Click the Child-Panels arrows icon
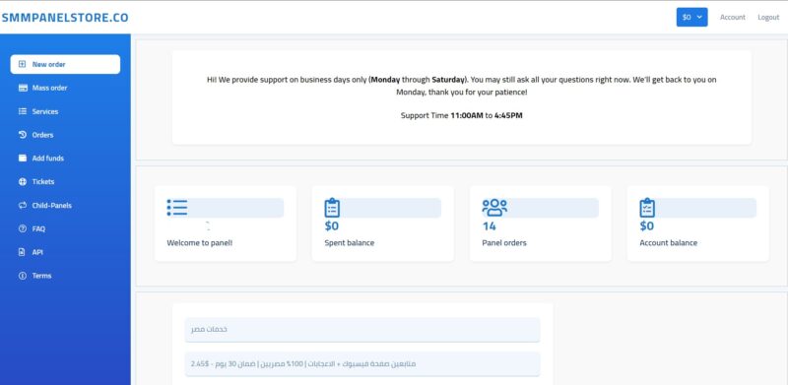 point(22,205)
